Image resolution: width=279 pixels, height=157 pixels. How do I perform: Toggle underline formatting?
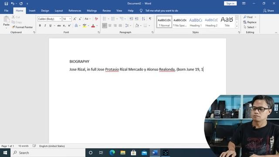[51, 26]
